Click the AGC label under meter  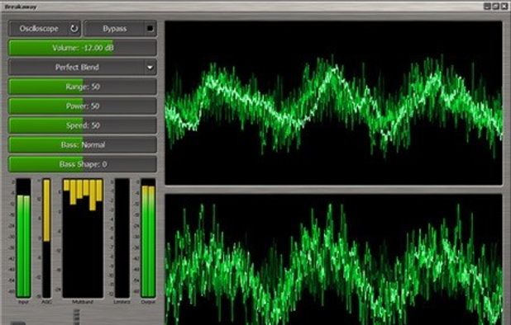(x=46, y=302)
